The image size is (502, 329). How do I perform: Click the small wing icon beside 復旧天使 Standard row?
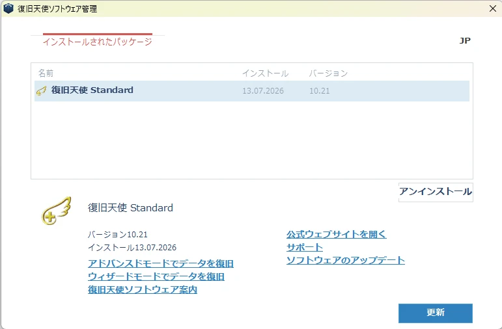[41, 91]
